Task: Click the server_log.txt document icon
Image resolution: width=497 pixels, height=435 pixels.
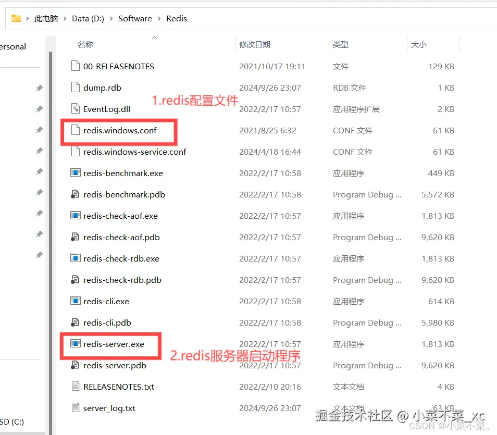Action: (76, 407)
